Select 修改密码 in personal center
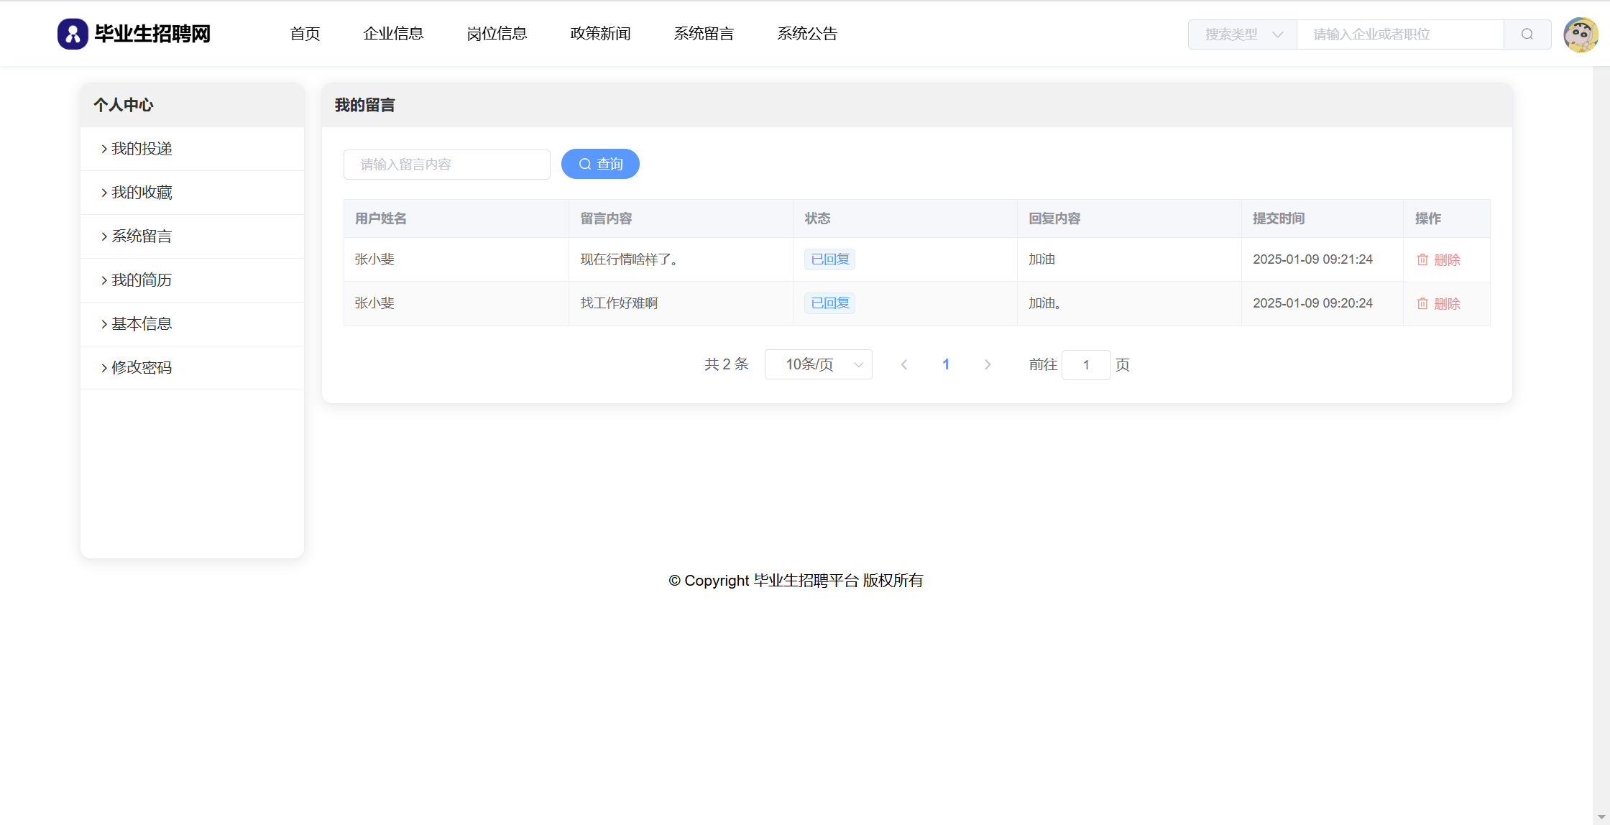 coord(142,368)
